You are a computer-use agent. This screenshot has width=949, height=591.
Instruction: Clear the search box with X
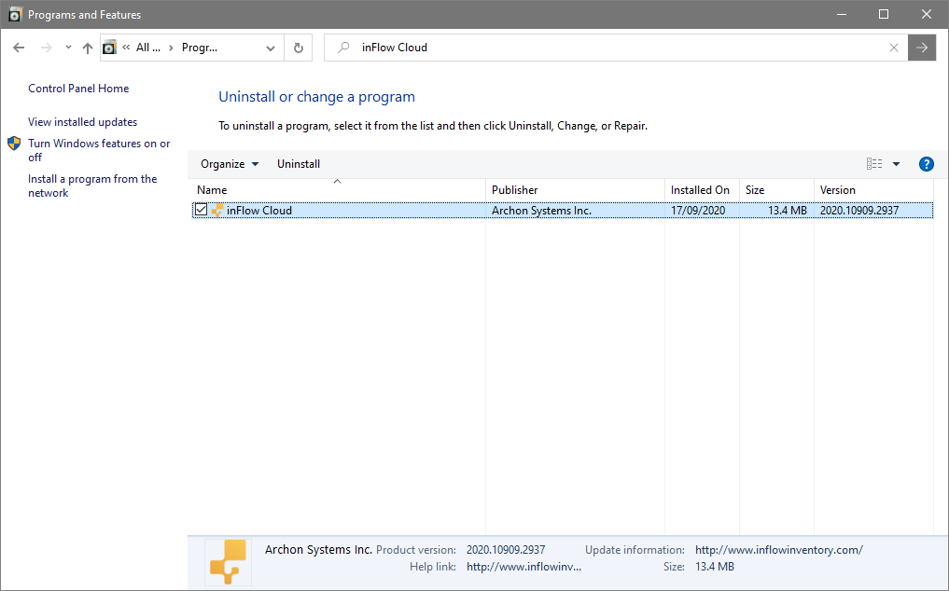tap(894, 48)
